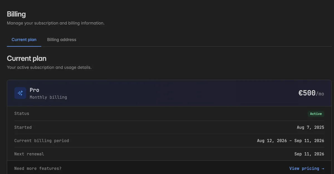This screenshot has height=174, width=334.
Task: Click the Pro plan sparkle icon
Action: tap(20, 93)
